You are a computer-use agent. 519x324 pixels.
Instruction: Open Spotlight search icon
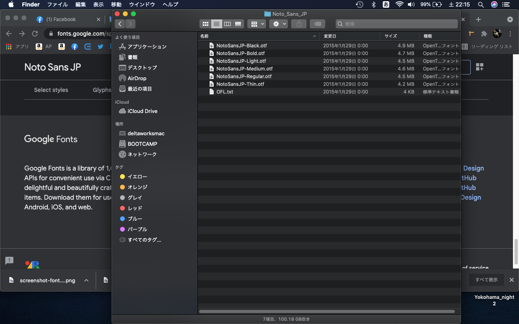[481, 4]
